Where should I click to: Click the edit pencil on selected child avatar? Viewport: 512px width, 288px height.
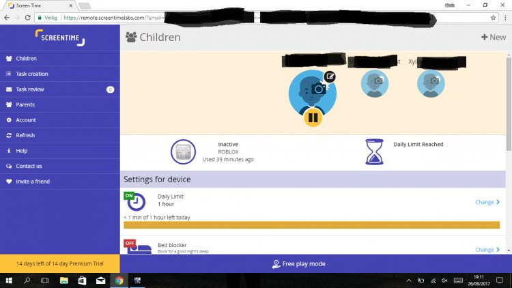tap(330, 76)
